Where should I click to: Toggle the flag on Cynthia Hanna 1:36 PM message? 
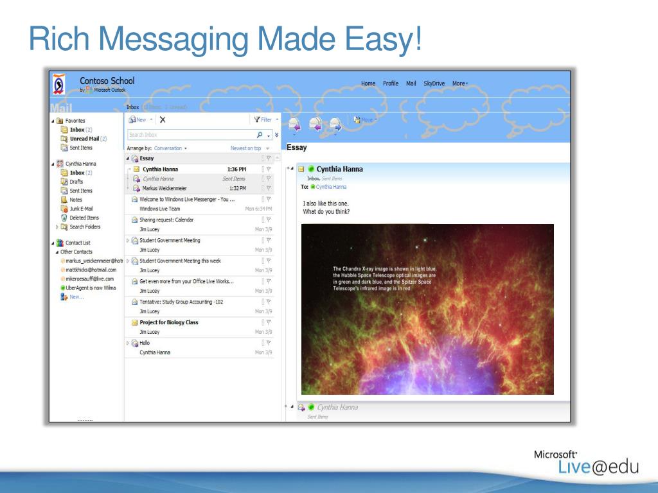[269, 169]
